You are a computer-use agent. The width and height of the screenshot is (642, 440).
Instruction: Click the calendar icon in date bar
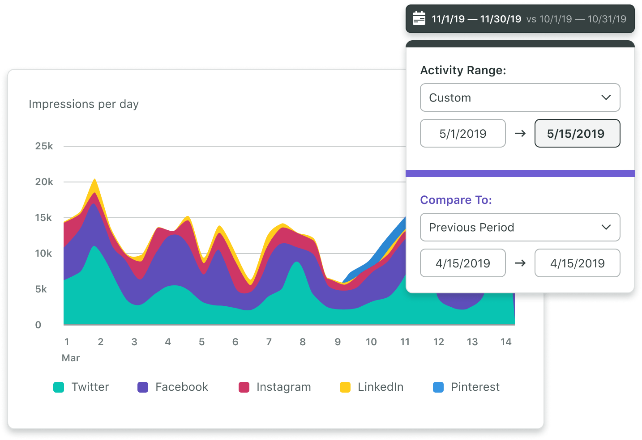click(419, 19)
